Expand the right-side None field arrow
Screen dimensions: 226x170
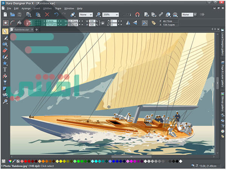[195, 15]
